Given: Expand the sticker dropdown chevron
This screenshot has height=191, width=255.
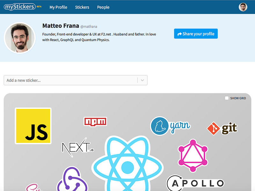Looking at the screenshot, I should click(142, 80).
